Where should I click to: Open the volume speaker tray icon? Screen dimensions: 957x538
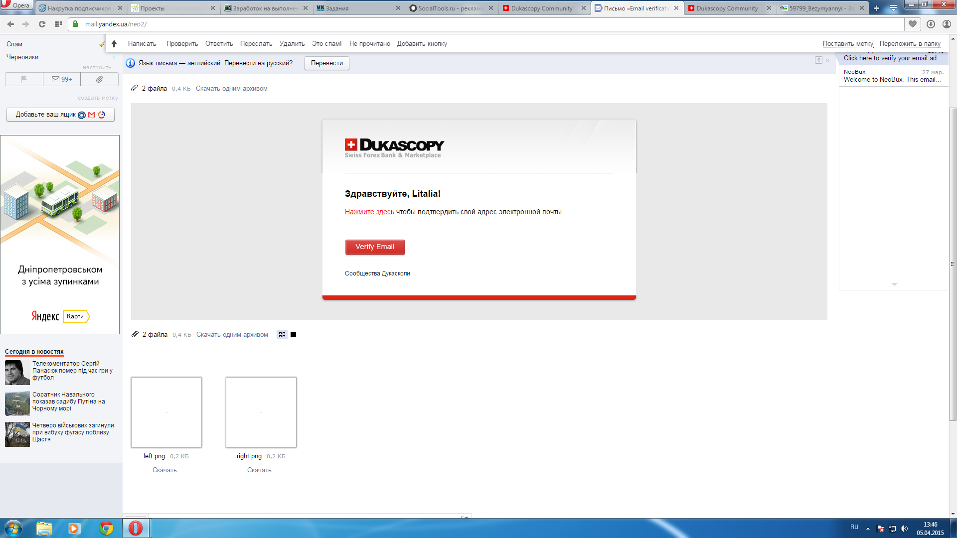(x=904, y=529)
